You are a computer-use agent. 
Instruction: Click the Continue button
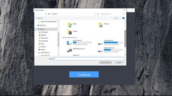(84, 74)
